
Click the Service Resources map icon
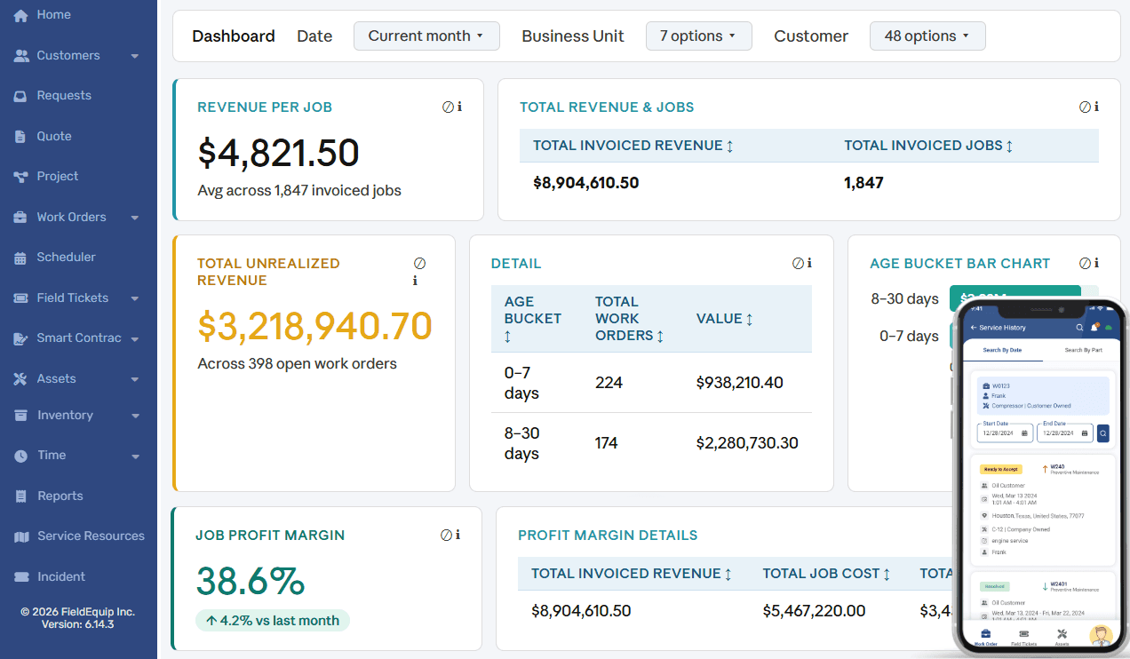(21, 536)
